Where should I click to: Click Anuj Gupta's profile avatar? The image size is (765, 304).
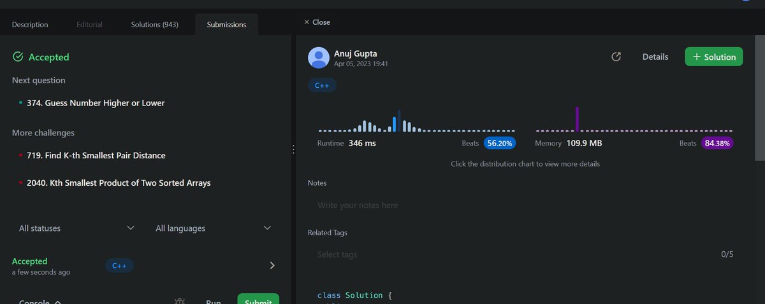click(x=319, y=58)
